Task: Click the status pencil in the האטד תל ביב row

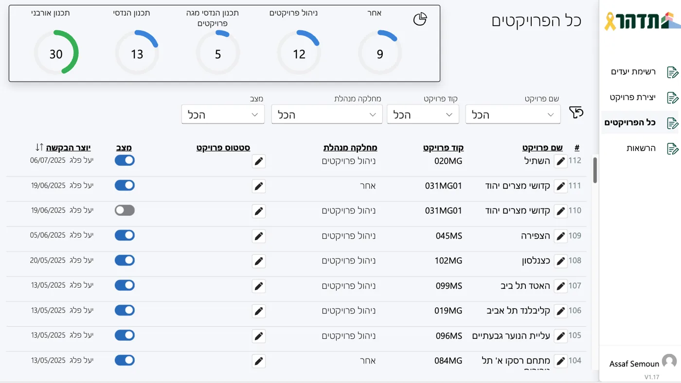Action: coord(259,286)
